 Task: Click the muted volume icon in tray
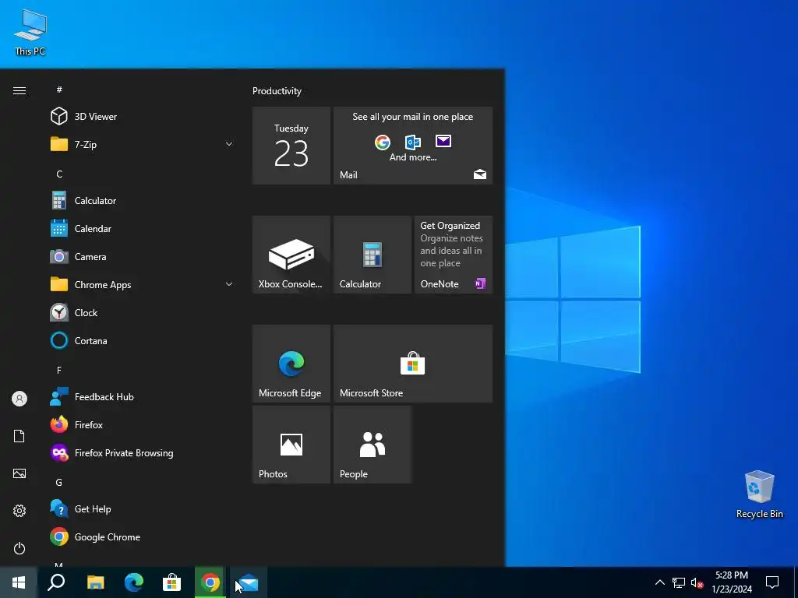tap(697, 582)
